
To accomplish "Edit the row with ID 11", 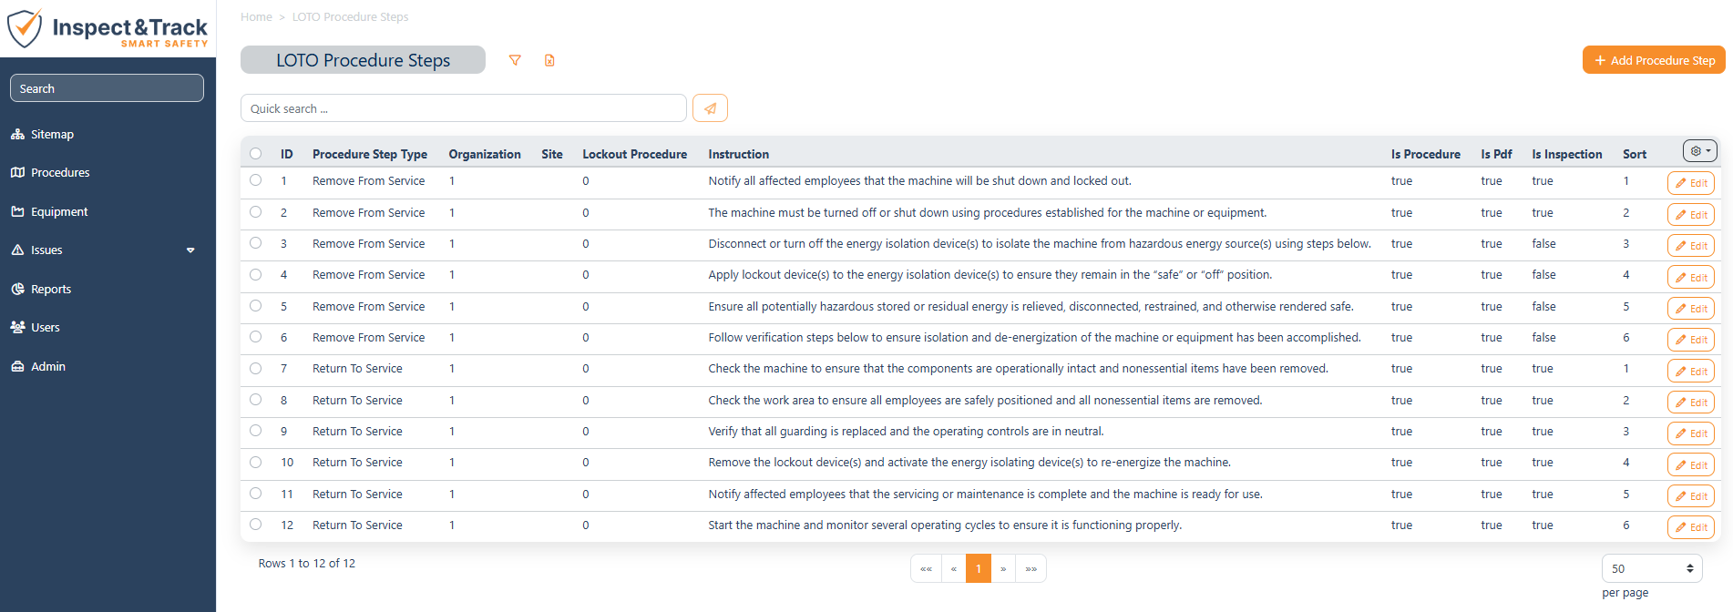I will (1690, 496).
